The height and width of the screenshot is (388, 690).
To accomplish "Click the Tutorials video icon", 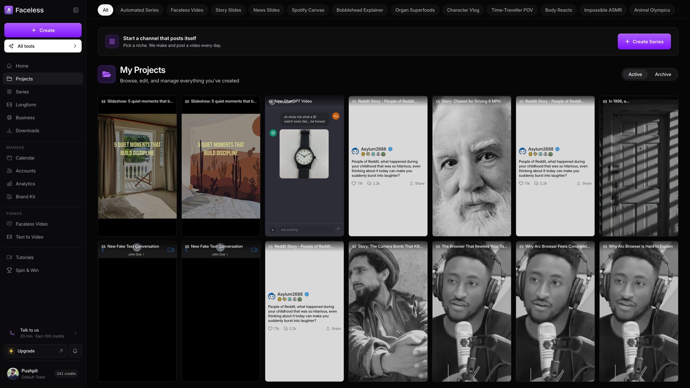I will [x=9, y=257].
